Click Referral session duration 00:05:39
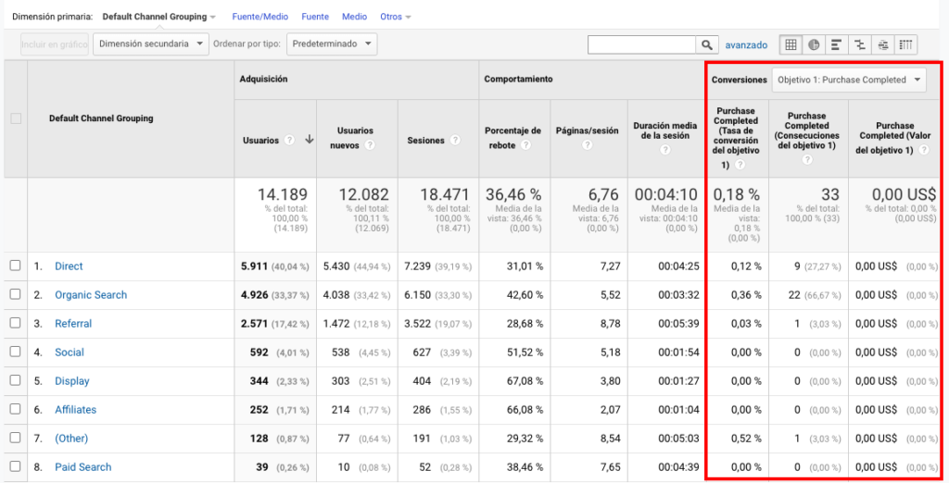The width and height of the screenshot is (949, 483). click(x=678, y=324)
